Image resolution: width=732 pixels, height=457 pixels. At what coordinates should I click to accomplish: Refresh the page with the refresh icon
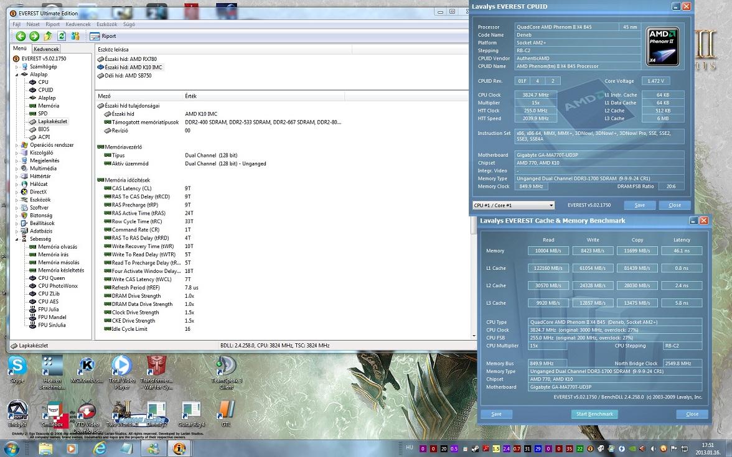(62, 36)
